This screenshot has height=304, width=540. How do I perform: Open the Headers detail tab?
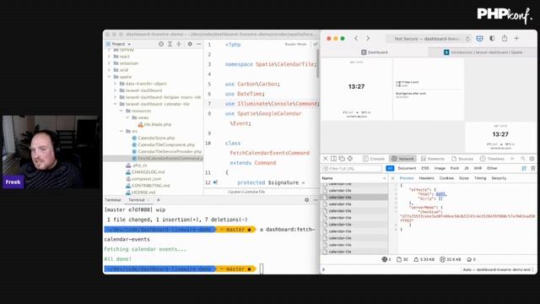pyautogui.click(x=426, y=178)
